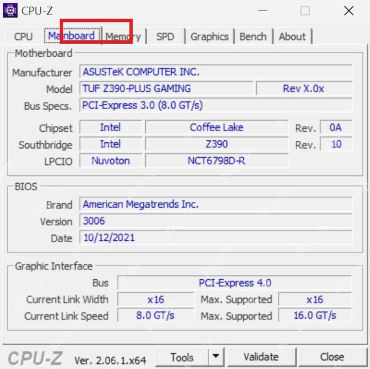Click the Rev X.0x field

pyautogui.click(x=304, y=88)
